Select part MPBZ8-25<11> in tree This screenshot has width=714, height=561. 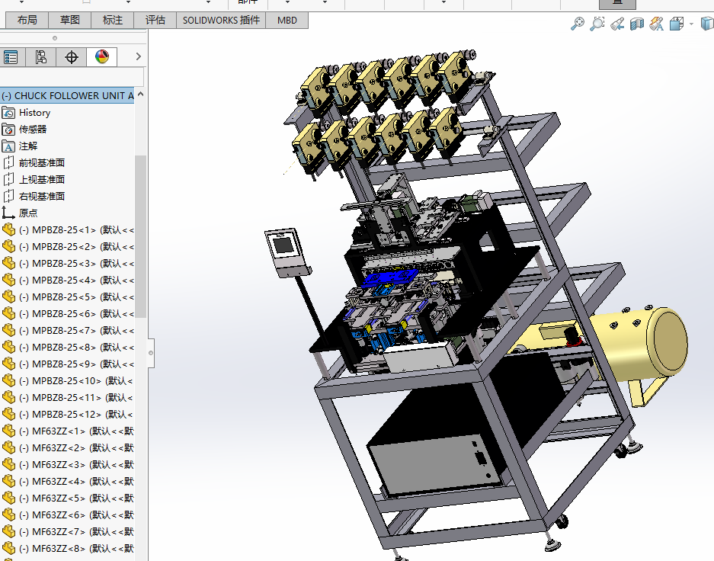coord(67,398)
